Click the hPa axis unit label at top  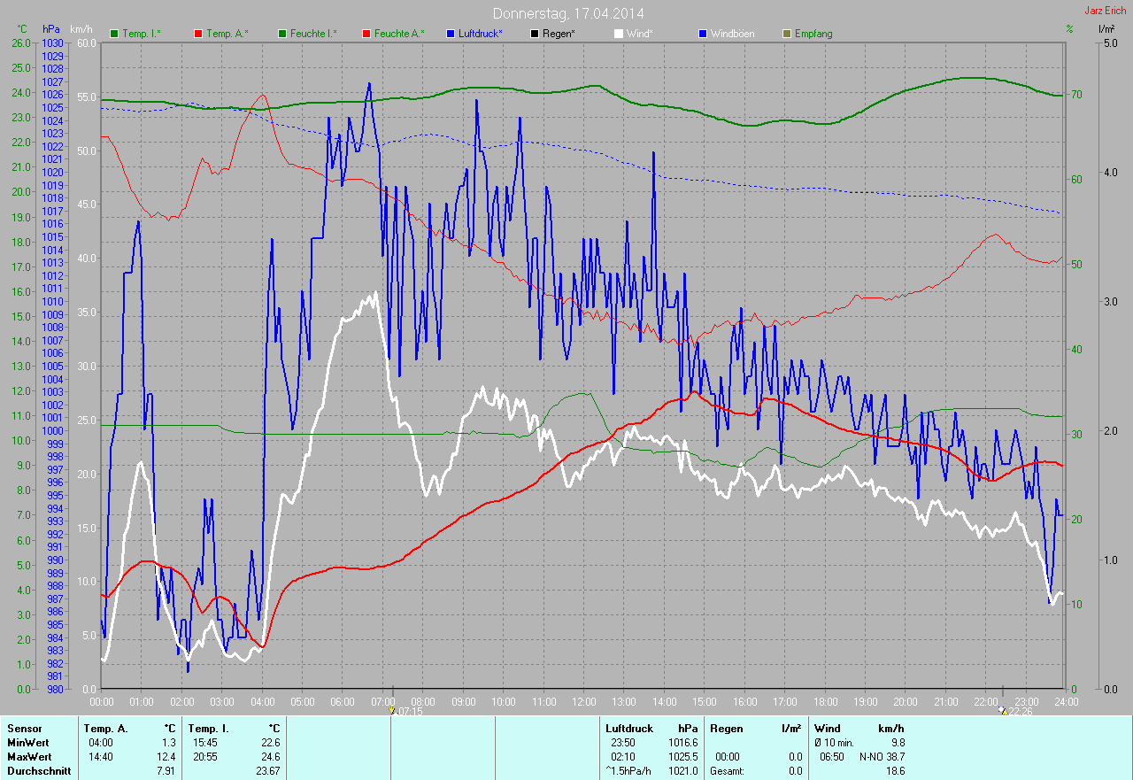[x=52, y=29]
